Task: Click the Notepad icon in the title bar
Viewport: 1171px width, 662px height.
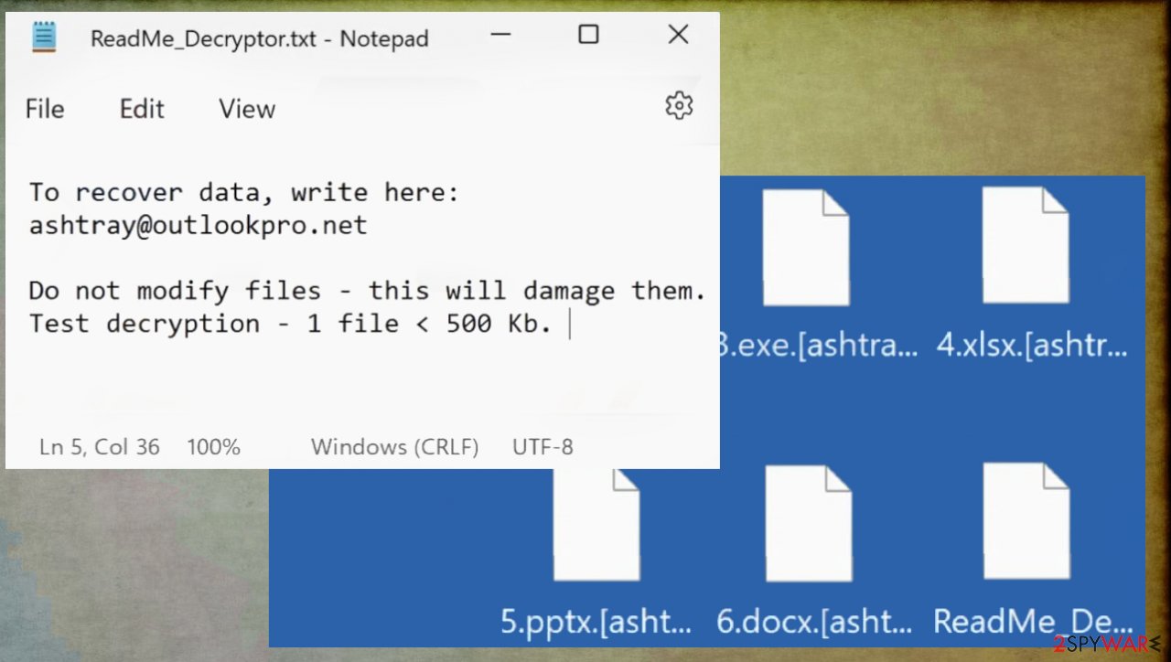Action: coord(42,37)
